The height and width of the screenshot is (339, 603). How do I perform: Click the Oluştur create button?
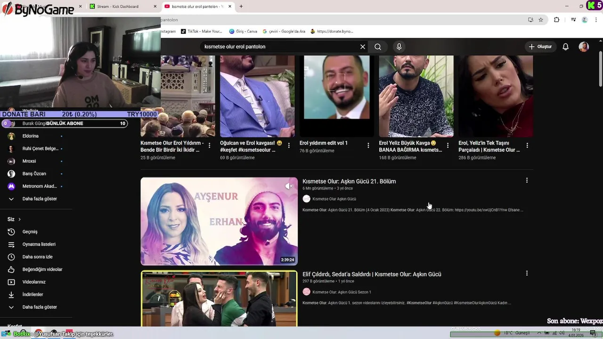[540, 47]
